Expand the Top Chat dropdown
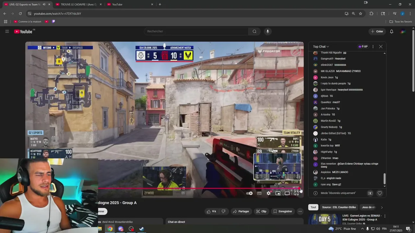The height and width of the screenshot is (233, 415). click(321, 47)
